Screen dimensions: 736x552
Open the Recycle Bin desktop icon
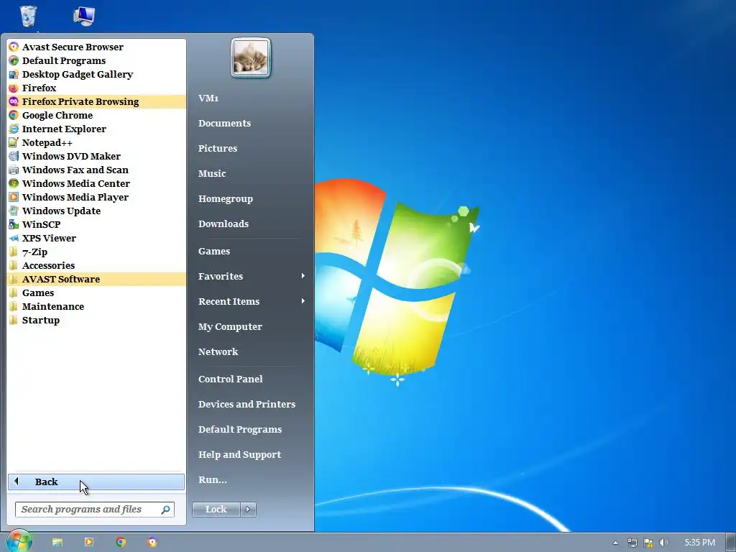click(x=28, y=16)
